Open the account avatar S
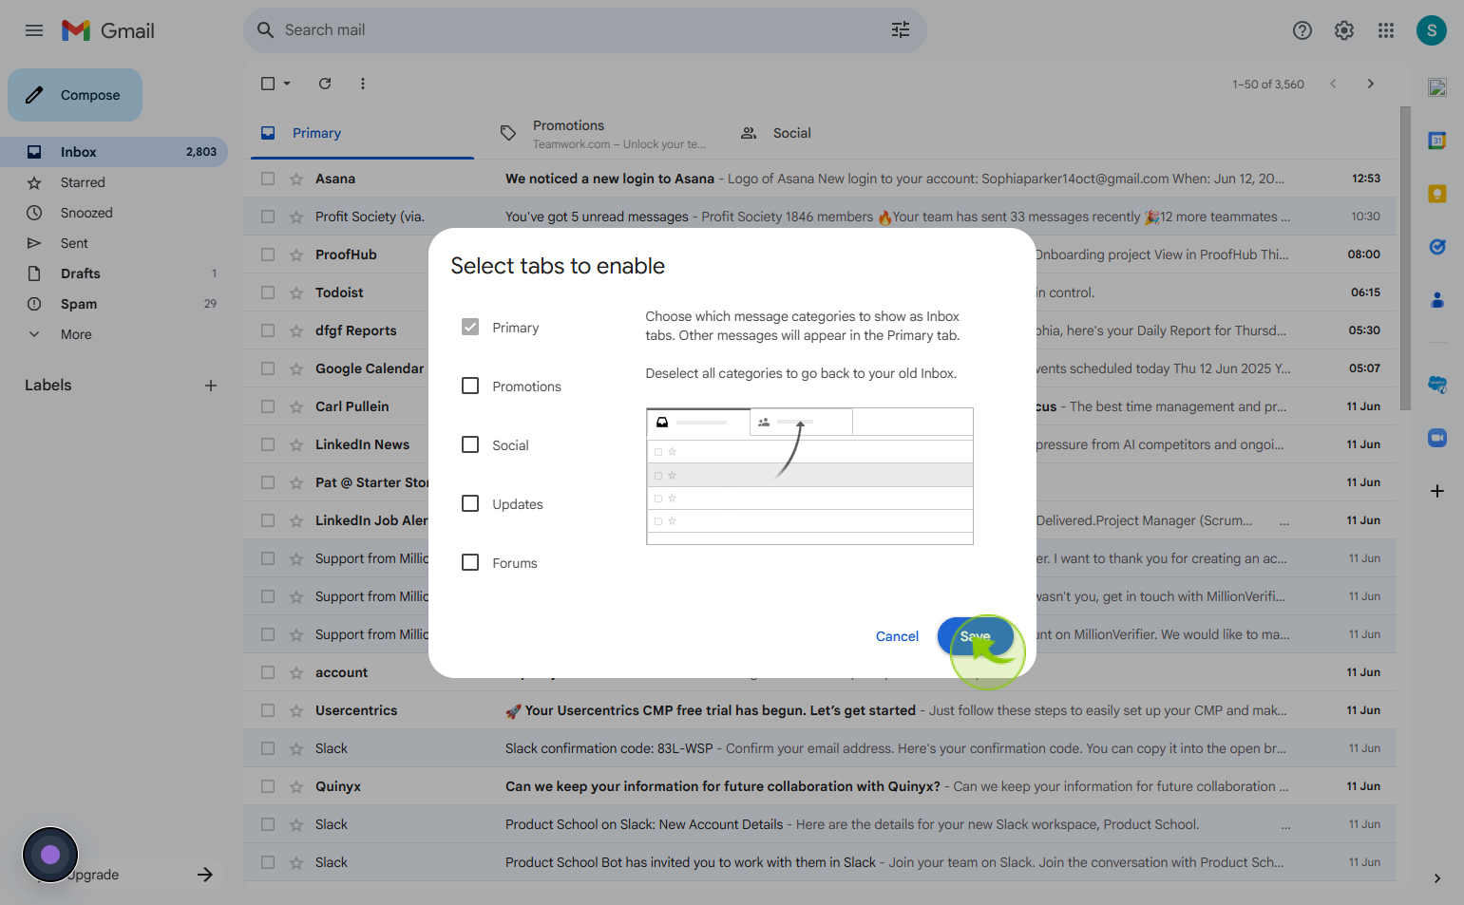 pyautogui.click(x=1432, y=30)
